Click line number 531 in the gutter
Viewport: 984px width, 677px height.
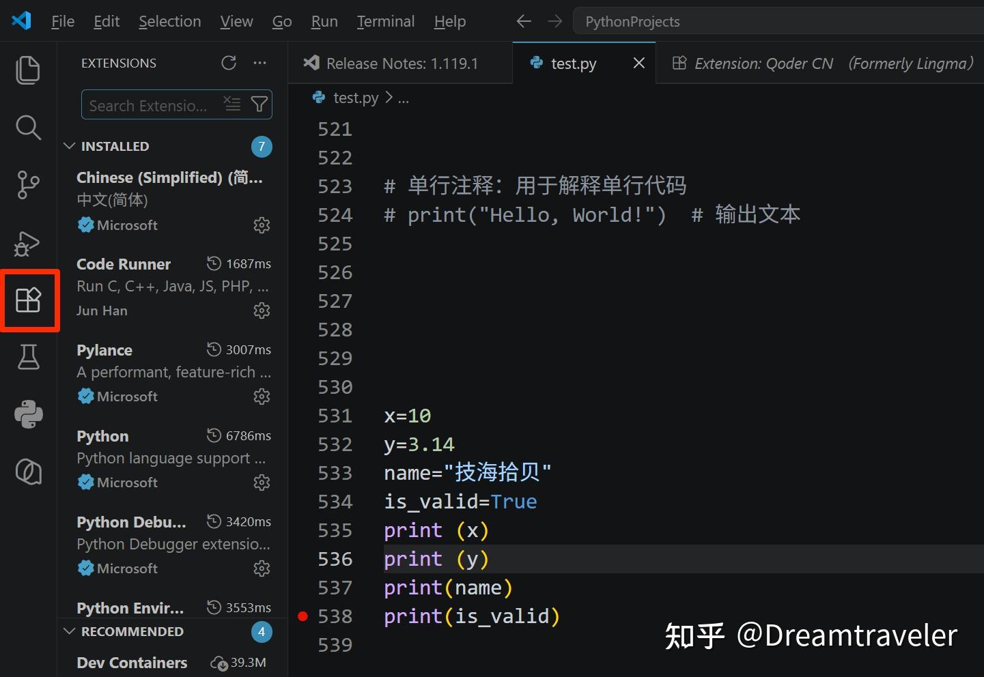pos(335,416)
